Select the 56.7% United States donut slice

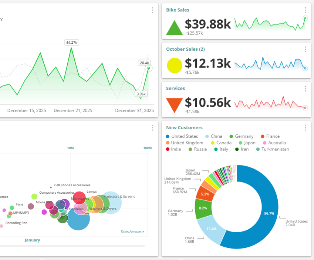[x=269, y=213]
